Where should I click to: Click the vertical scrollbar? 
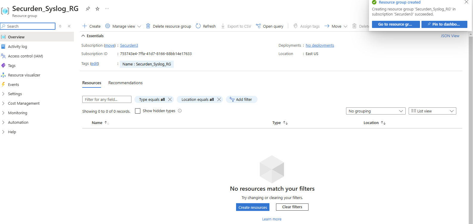[x=471, y=128]
